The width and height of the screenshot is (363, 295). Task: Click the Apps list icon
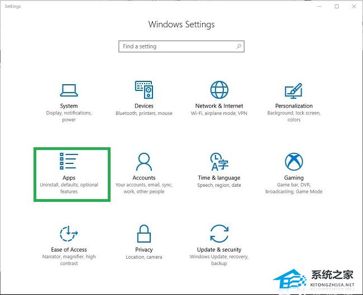[x=69, y=161]
